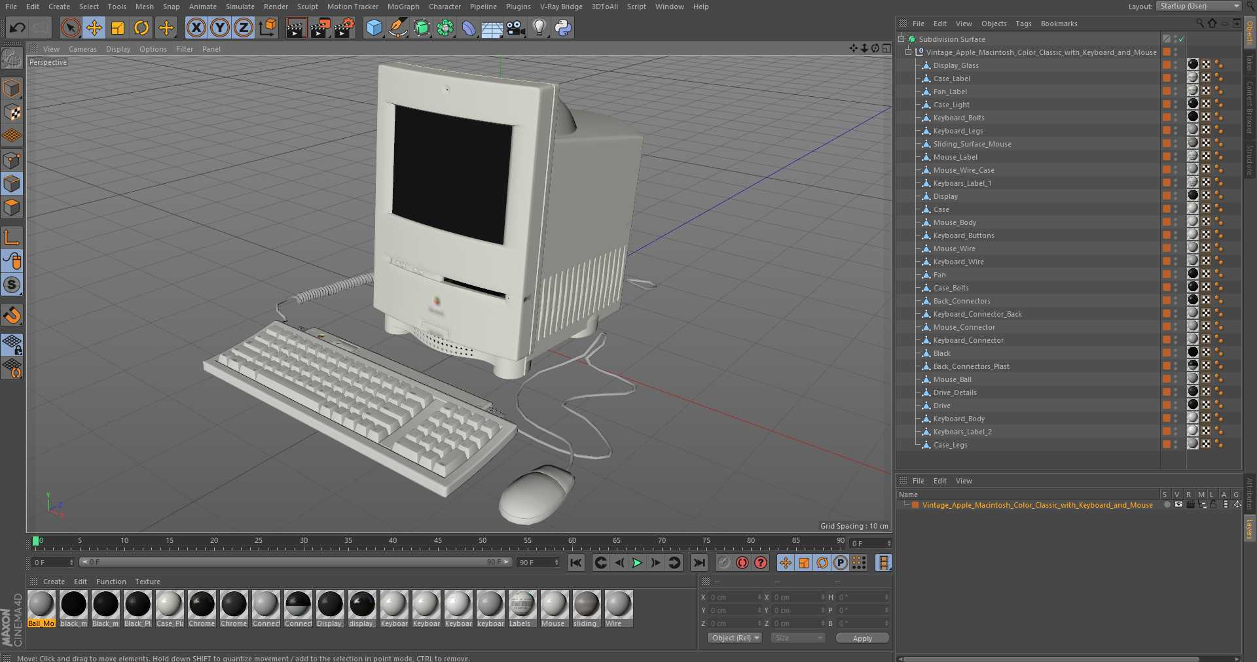The height and width of the screenshot is (662, 1257).
Task: Open the deformer bend icon
Action: click(x=469, y=27)
